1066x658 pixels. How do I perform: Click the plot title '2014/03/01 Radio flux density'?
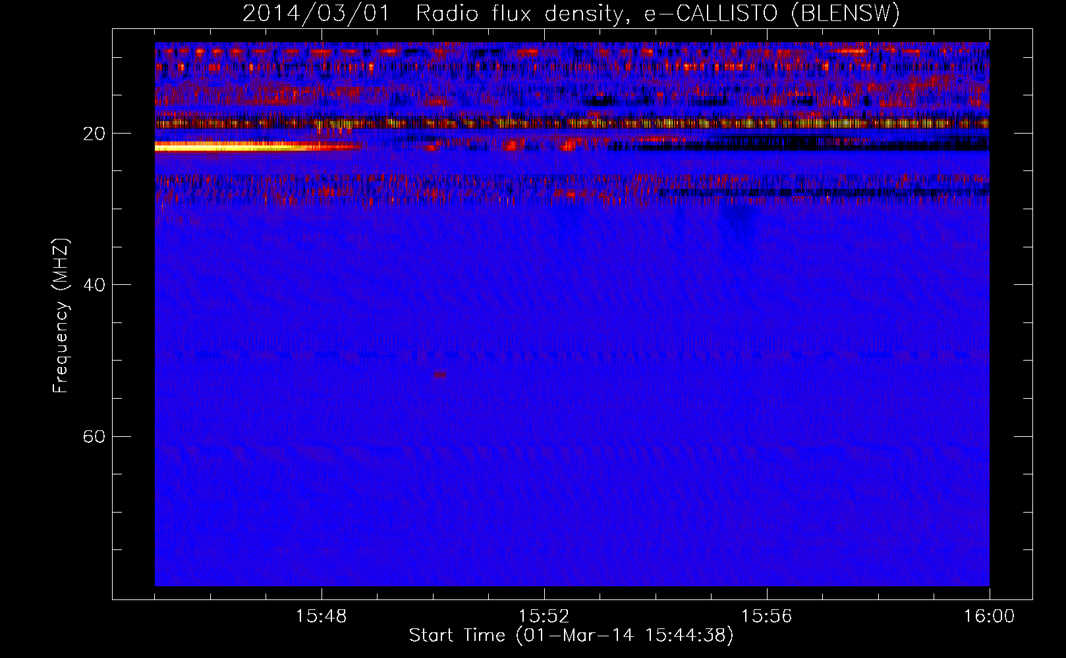click(x=434, y=14)
